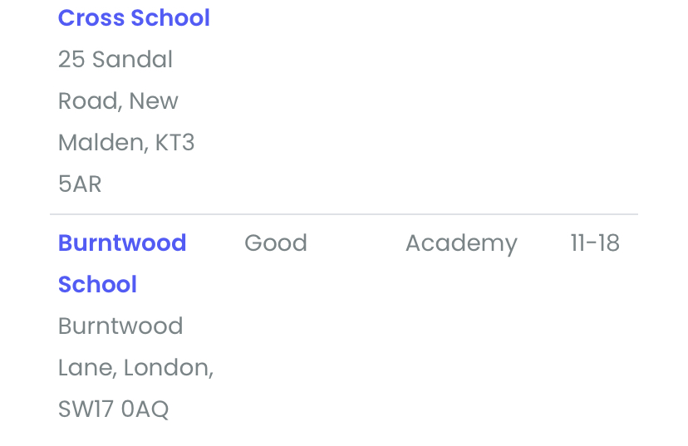
Task: Click the Good rating text
Action: [x=275, y=243]
